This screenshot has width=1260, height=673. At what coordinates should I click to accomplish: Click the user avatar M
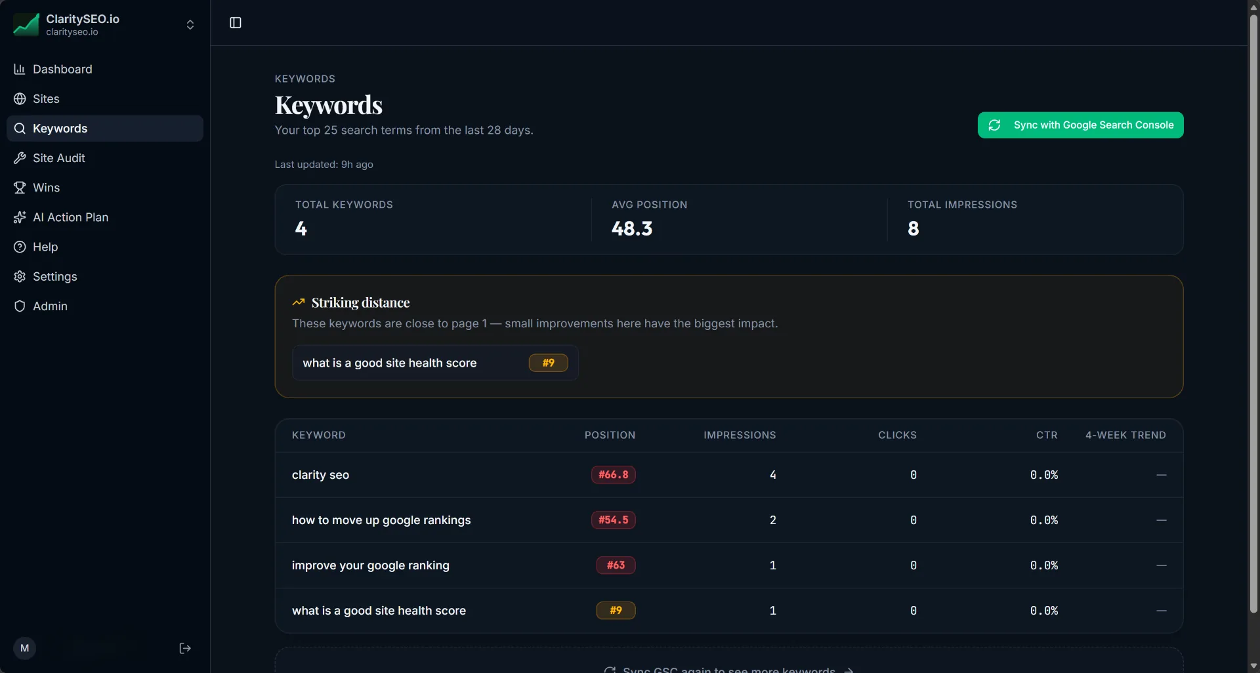tap(24, 648)
